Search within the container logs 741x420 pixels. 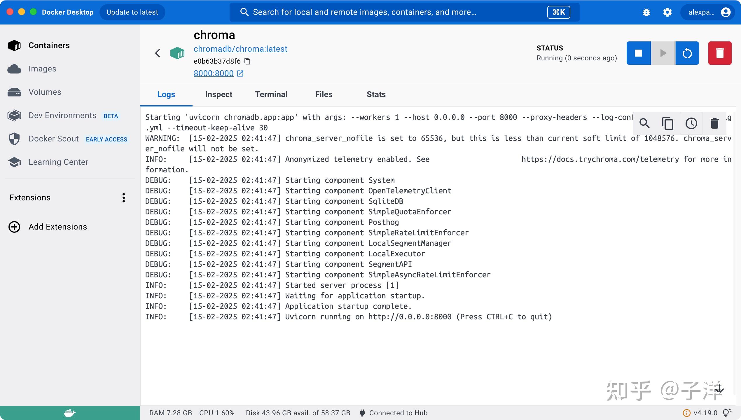point(644,123)
